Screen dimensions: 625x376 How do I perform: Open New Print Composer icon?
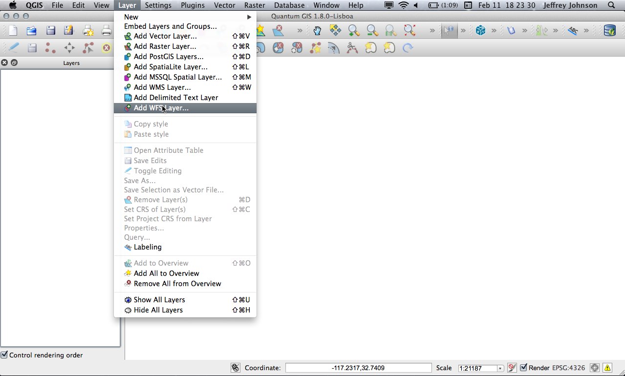(88, 31)
